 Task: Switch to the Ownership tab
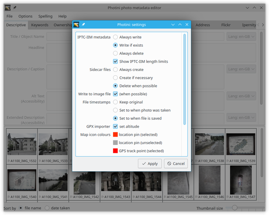[63, 25]
